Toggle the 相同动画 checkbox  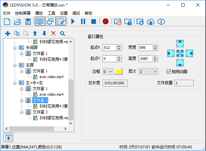pos(169,72)
